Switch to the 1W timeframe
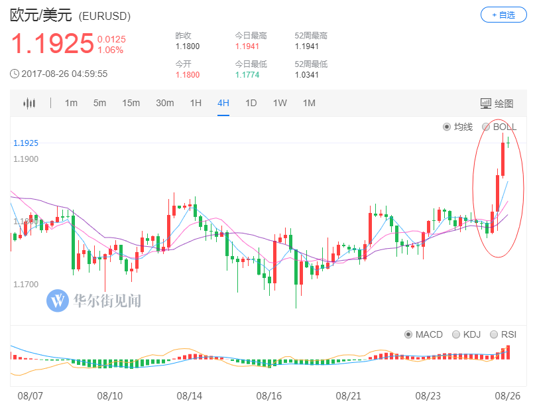The height and width of the screenshot is (408, 535). 280,103
